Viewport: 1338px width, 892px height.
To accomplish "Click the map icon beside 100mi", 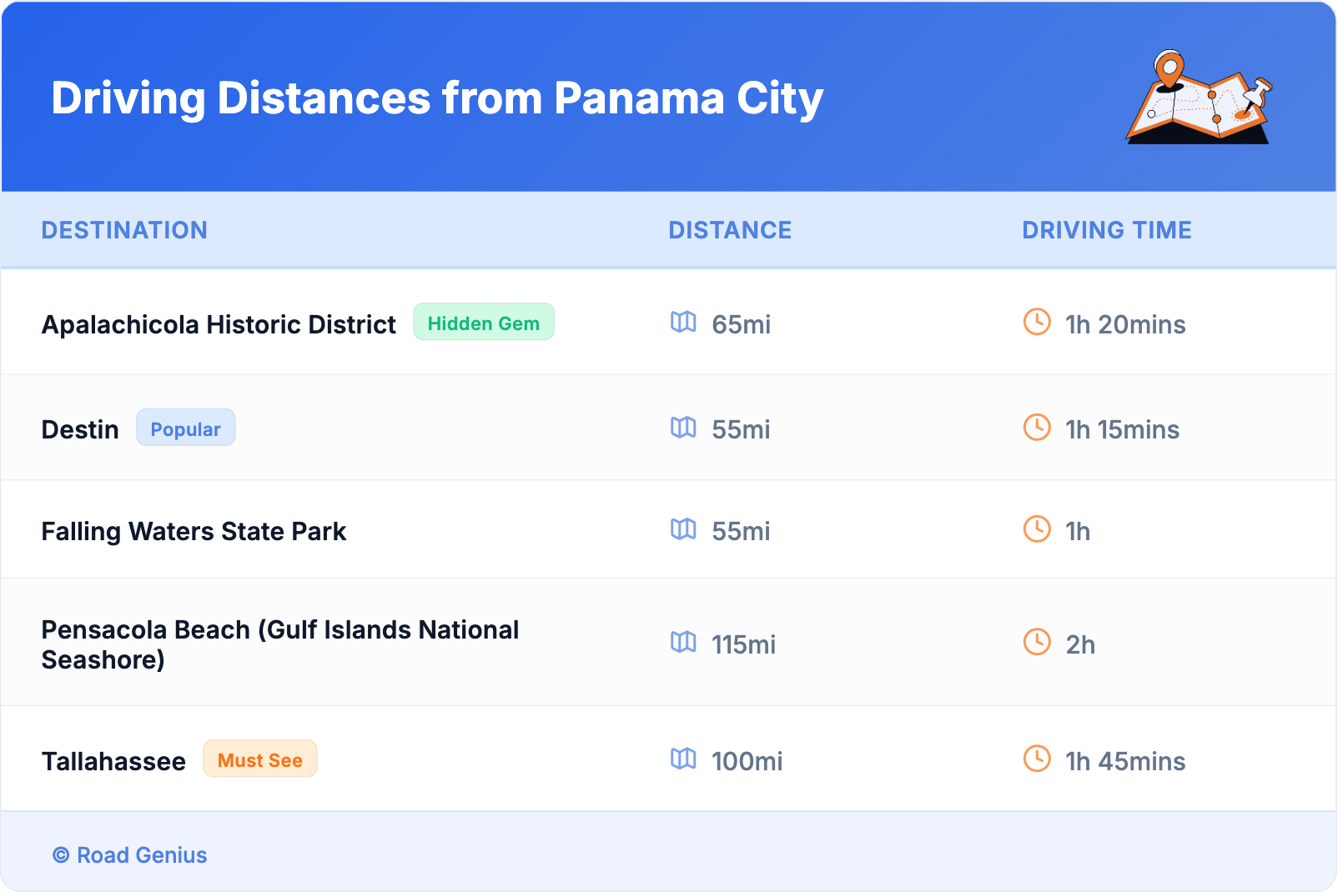I will [683, 759].
